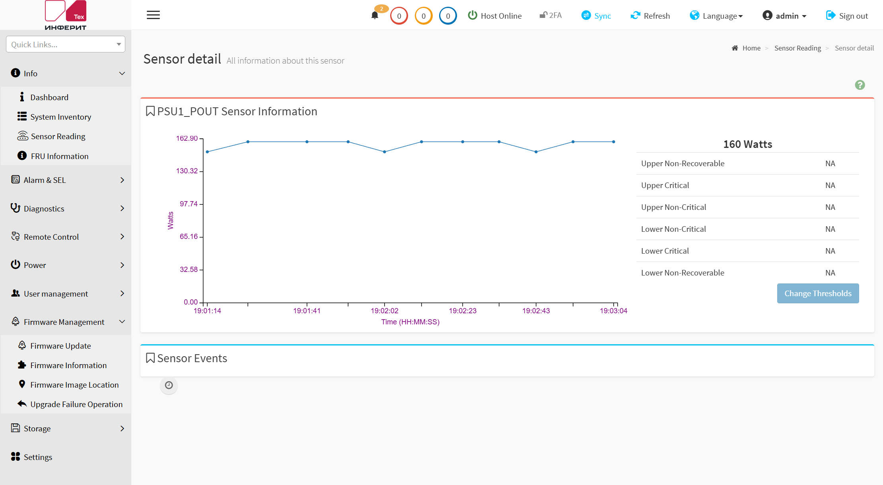
Task: Open Firmware Update menu item
Action: click(x=60, y=345)
